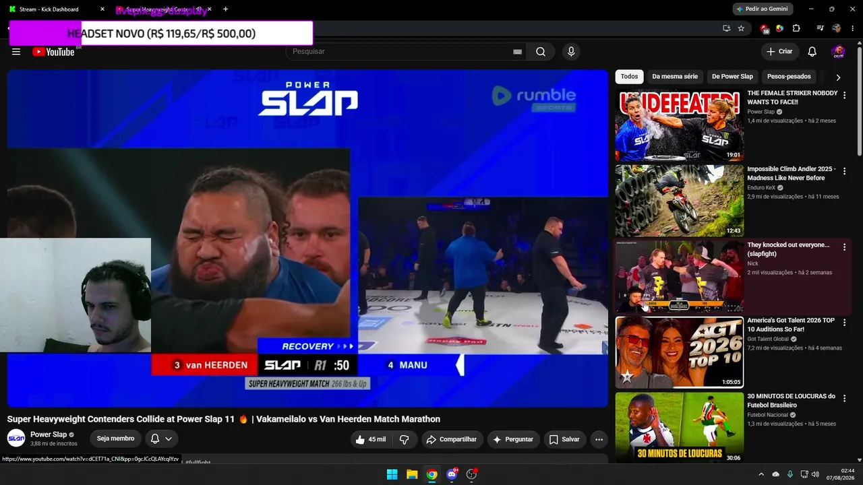Open the AGT 2026 TOP 10 thumbnail
The height and width of the screenshot is (485, 863).
click(679, 352)
